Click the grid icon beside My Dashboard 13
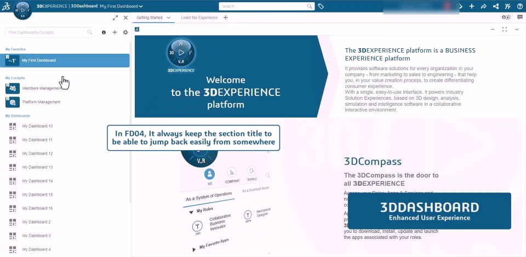Screen dimensions: 526x257 13,167
